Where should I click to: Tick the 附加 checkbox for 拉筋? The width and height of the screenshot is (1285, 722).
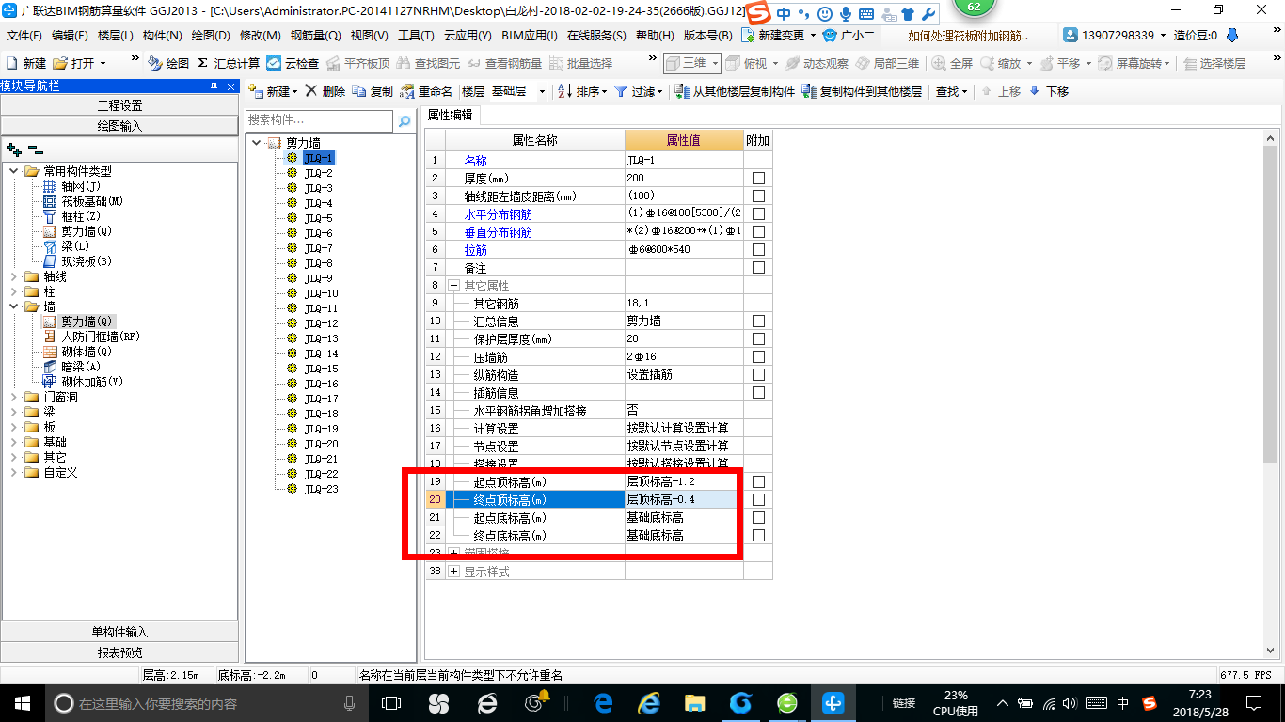(758, 249)
